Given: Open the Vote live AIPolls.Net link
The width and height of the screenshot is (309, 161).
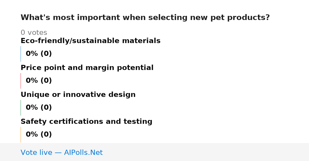Looking at the screenshot, I should (x=62, y=153).
